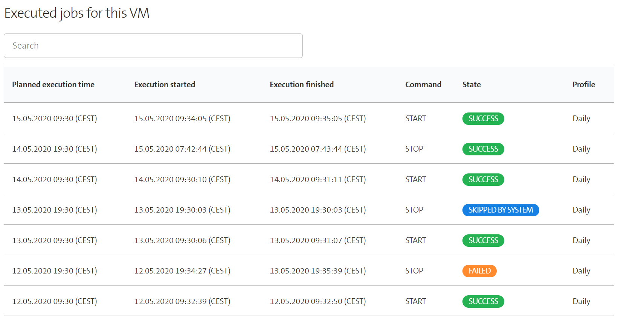Viewport: 621px width, 319px height.
Task: Click SUCCESS badge for 14.05.2020 19:30 job
Action: click(483, 149)
